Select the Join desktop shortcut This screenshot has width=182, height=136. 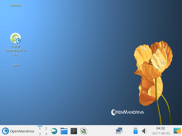click(x=16, y=65)
